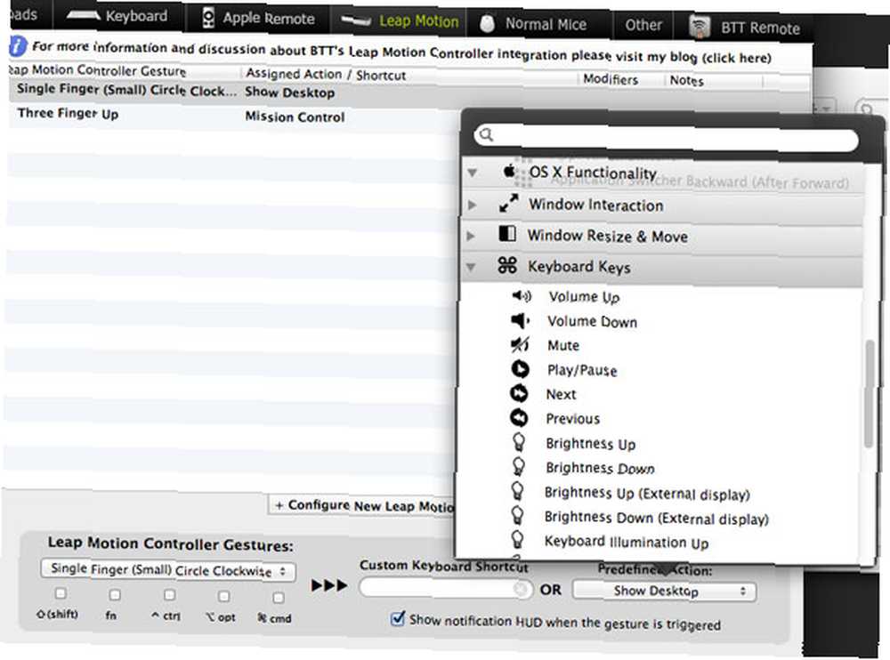Collapse the OS X Functionality section
Viewport: 890px width, 660px height.
[473, 172]
